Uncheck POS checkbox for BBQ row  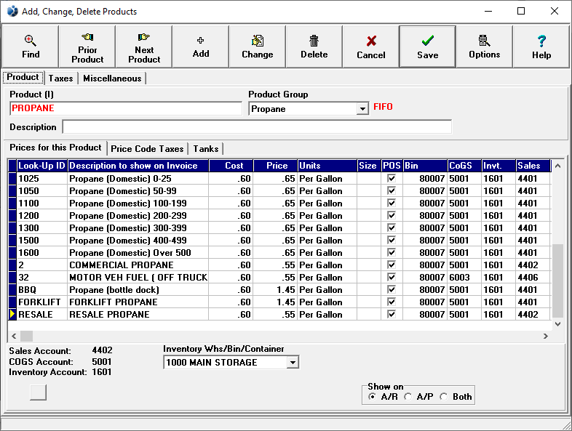pos(392,290)
